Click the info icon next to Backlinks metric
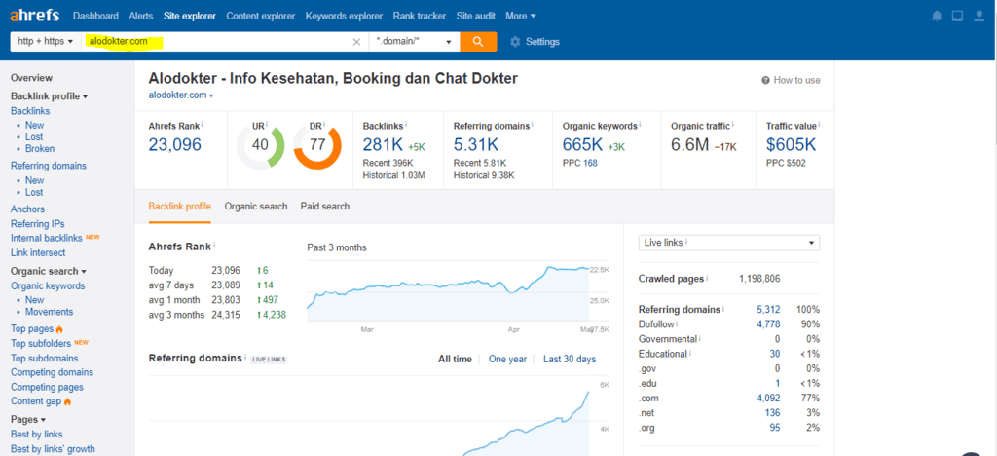 (406, 126)
